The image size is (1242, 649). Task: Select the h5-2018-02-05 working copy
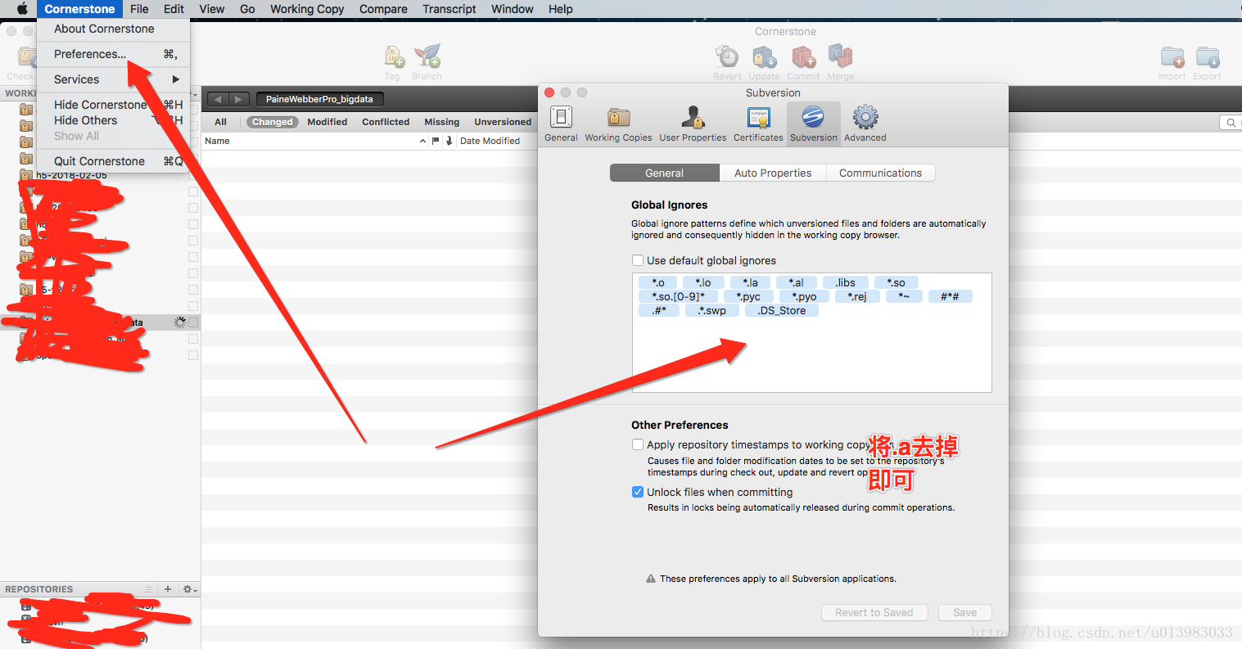[x=71, y=175]
